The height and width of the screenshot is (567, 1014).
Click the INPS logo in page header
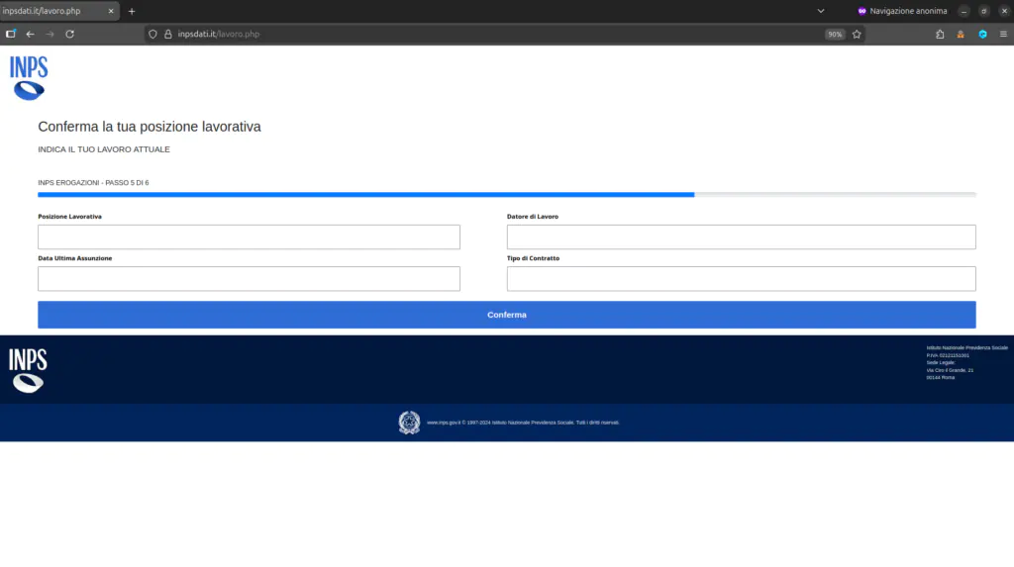[x=29, y=78]
